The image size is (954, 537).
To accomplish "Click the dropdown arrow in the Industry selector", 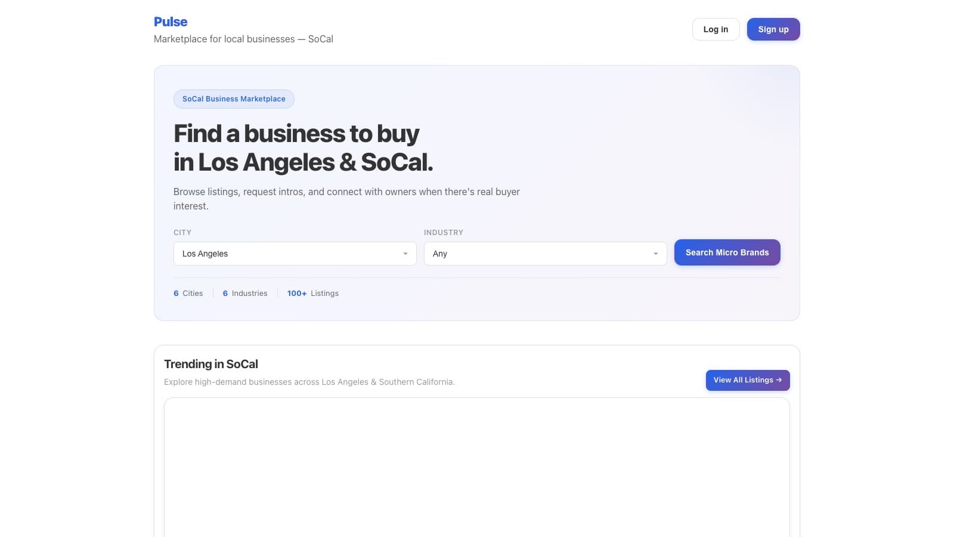I will (x=656, y=254).
